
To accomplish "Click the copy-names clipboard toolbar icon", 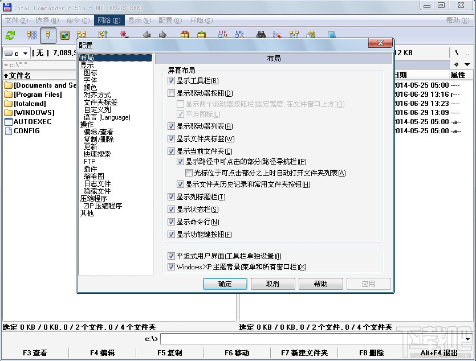I will pyautogui.click(x=311, y=35).
